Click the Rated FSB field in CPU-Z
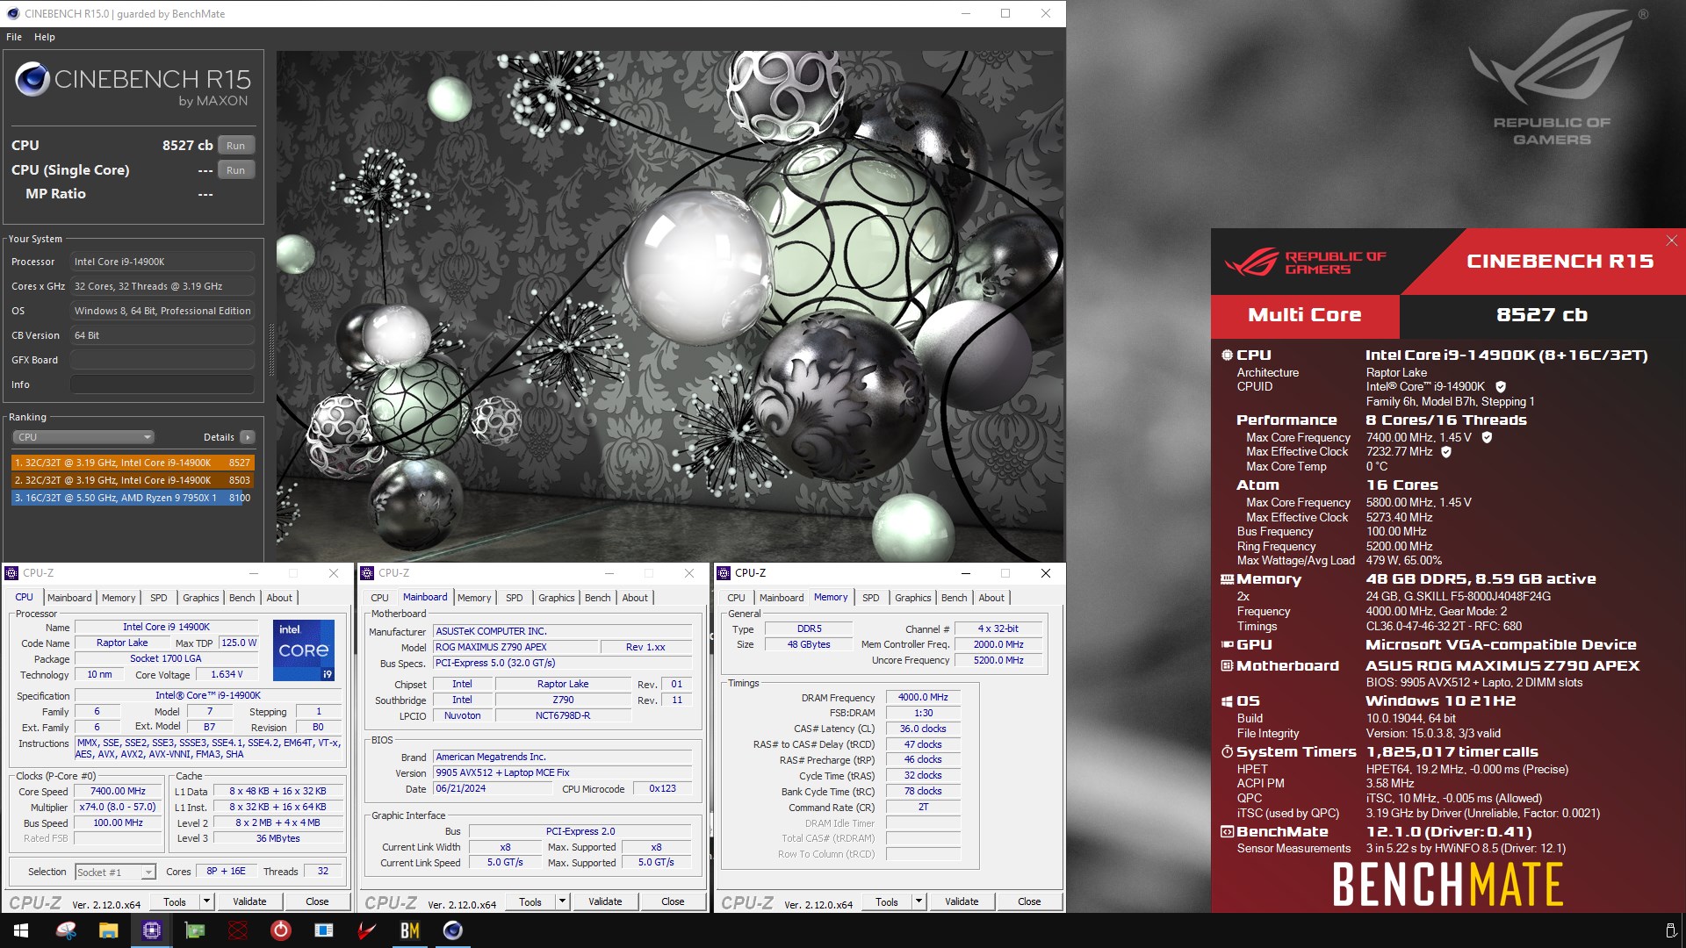The width and height of the screenshot is (1686, 948). (119, 839)
